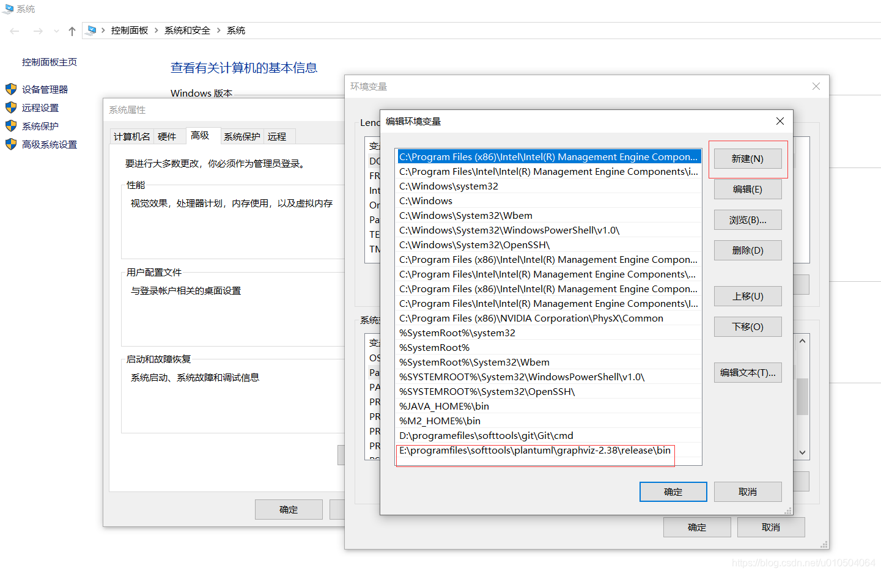Screen dimensions: 881x574
Task: Click the Advanced System Settings shield icon
Action: point(11,144)
